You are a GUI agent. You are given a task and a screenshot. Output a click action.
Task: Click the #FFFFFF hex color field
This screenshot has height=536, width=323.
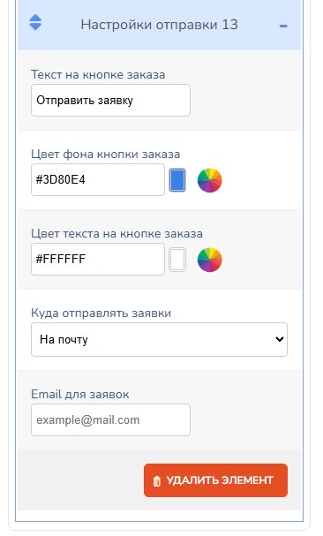point(98,259)
